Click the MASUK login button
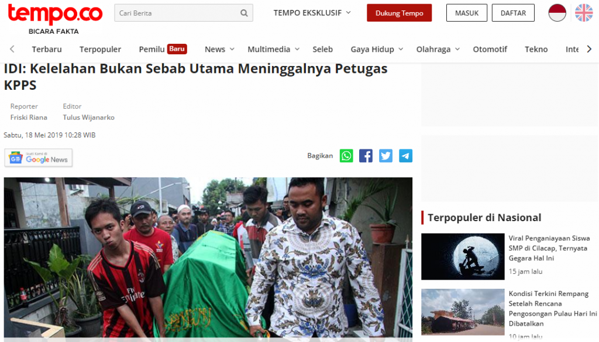The width and height of the screenshot is (599, 342). (466, 13)
